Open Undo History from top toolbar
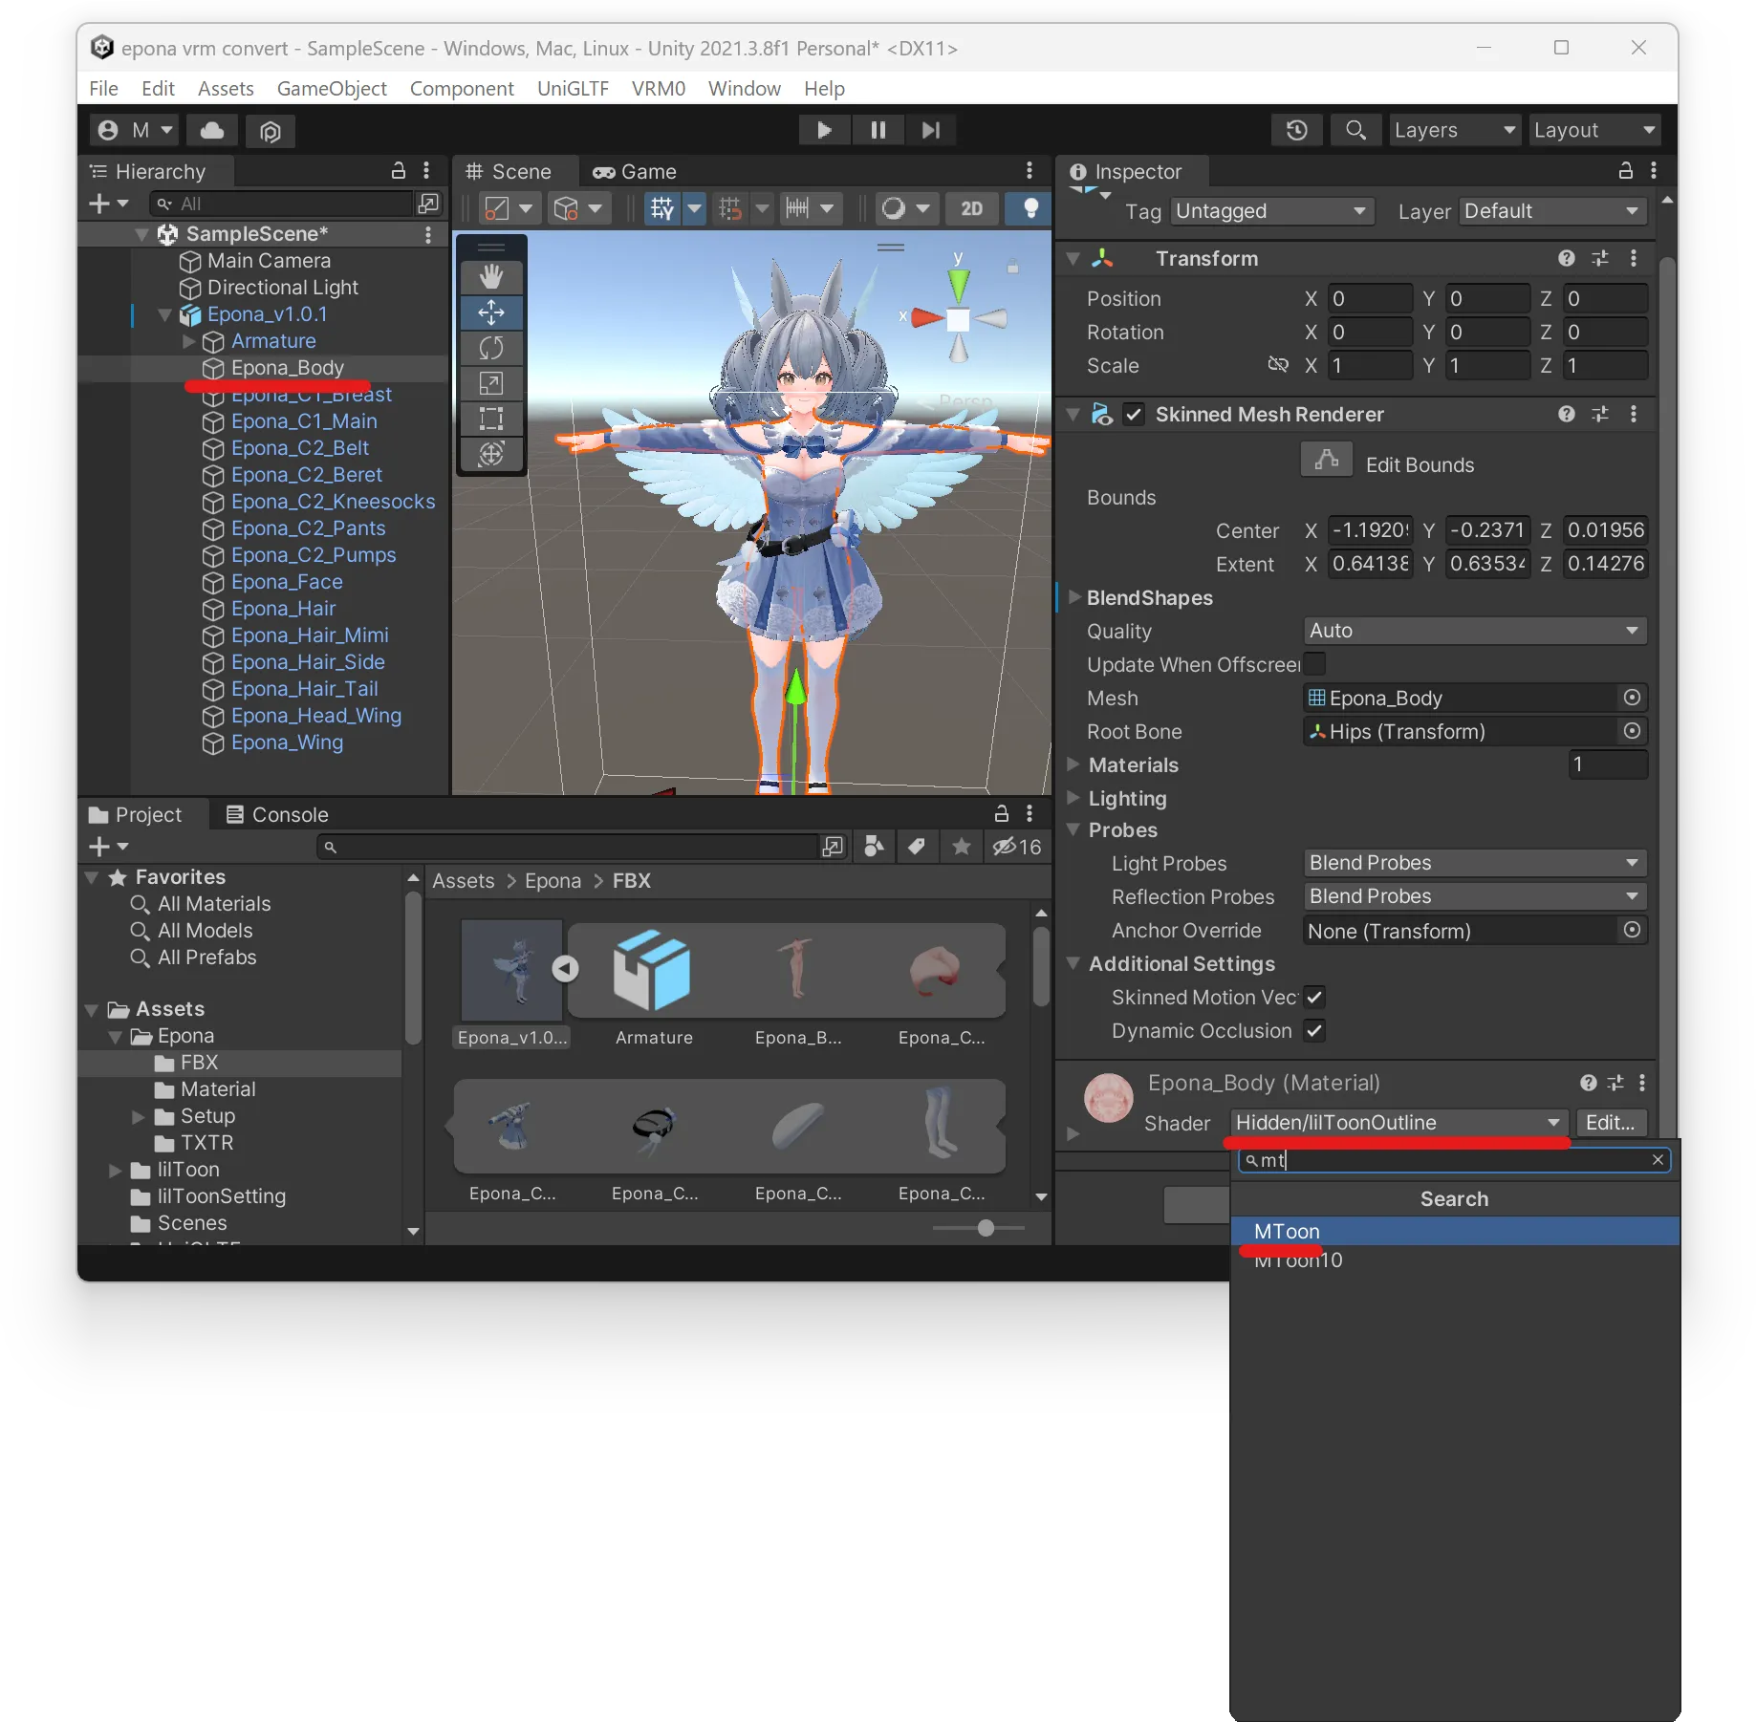The image size is (1756, 1722). point(1296,130)
